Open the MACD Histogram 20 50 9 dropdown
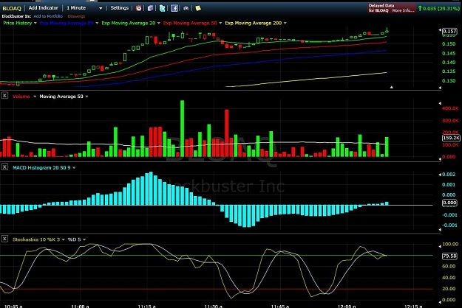462x308 pixels. click(74, 168)
